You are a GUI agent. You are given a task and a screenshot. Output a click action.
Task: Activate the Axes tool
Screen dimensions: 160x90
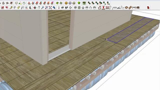[x=26, y=8]
